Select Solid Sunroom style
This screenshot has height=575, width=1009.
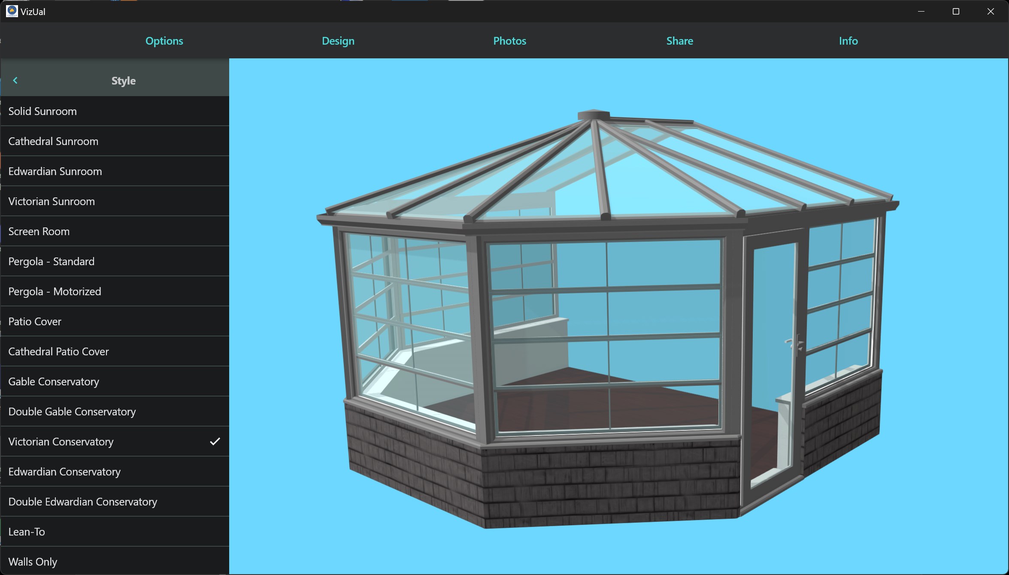[115, 111]
